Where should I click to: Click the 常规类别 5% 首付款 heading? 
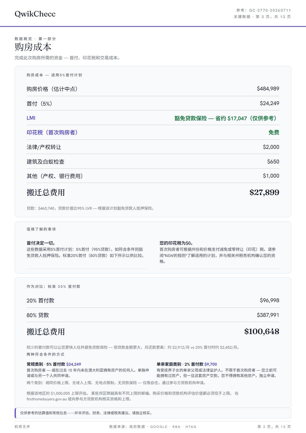pos(46,364)
